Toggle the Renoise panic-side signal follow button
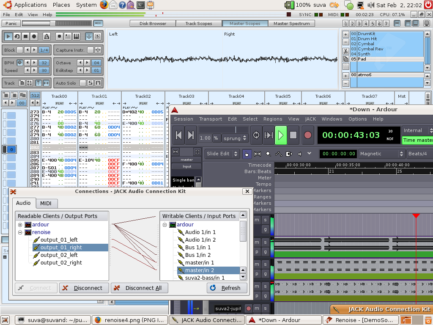 click(98, 24)
